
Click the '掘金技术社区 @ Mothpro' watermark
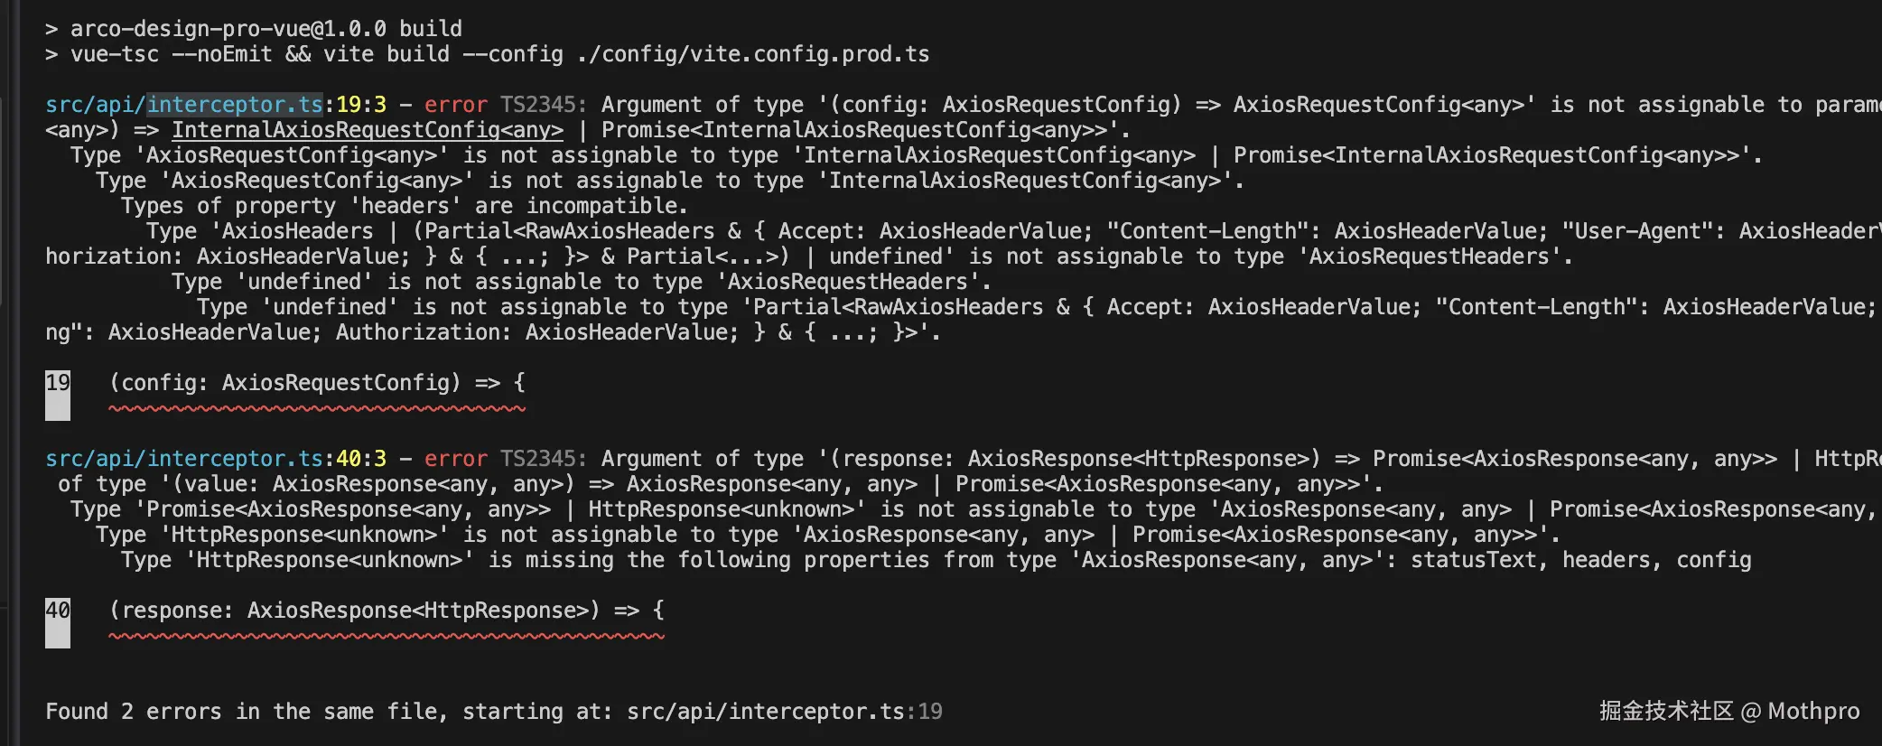click(1728, 712)
